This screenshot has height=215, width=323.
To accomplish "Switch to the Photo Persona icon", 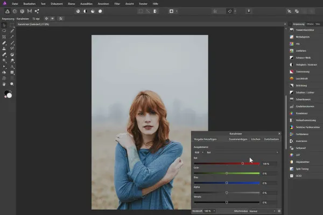I will (x=8, y=11).
